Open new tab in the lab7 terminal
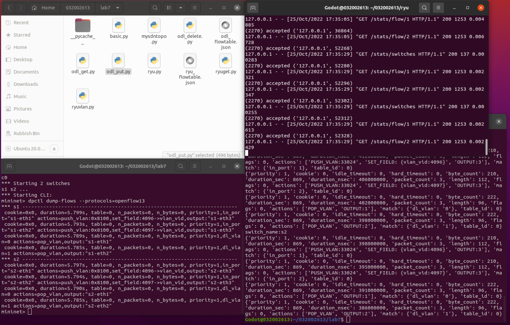510x325 pixels. pos(9,166)
